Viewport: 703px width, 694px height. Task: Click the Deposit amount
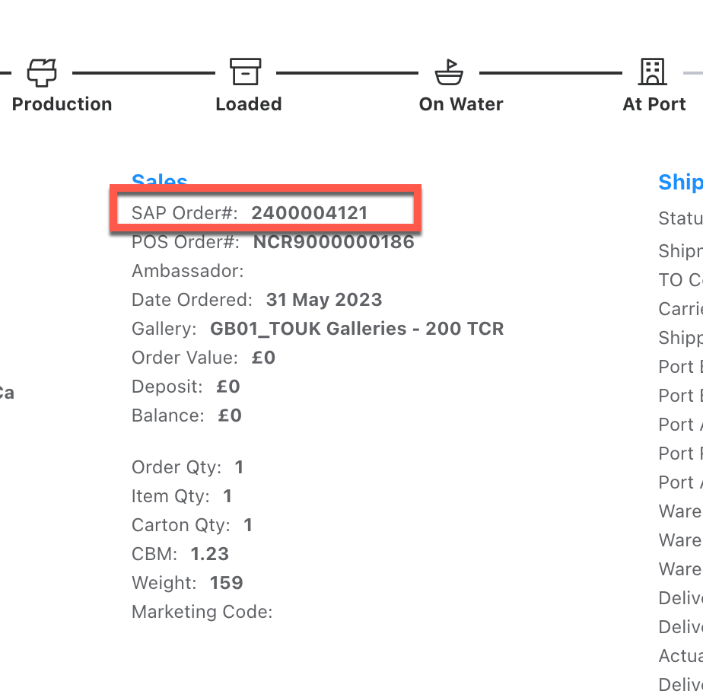[x=228, y=387]
